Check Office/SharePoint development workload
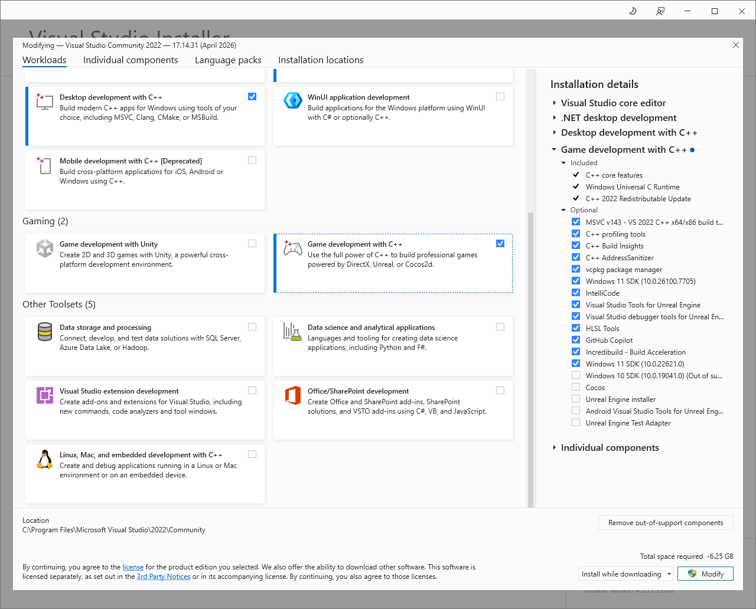The image size is (756, 609). pyautogui.click(x=500, y=391)
